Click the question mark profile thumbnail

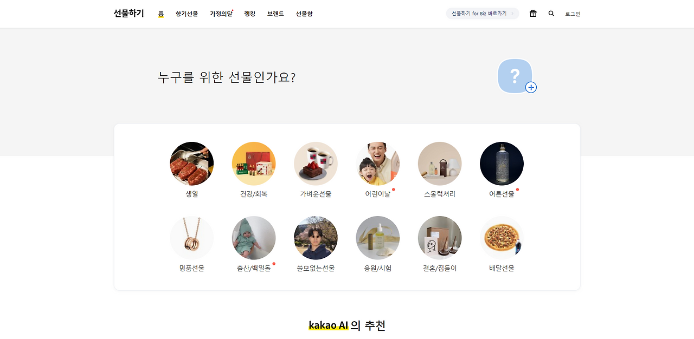tap(515, 76)
